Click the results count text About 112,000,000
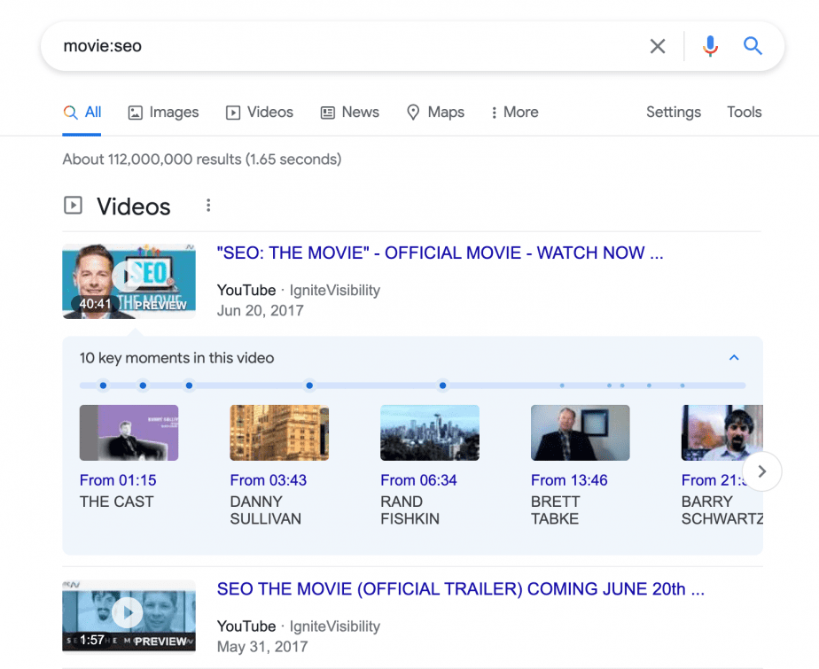819x669 pixels. coord(202,159)
